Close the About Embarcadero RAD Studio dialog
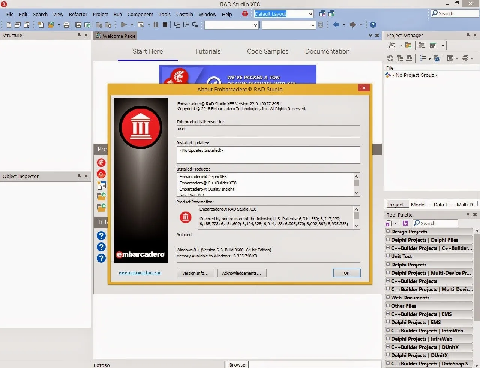480x368 pixels. coord(364,88)
